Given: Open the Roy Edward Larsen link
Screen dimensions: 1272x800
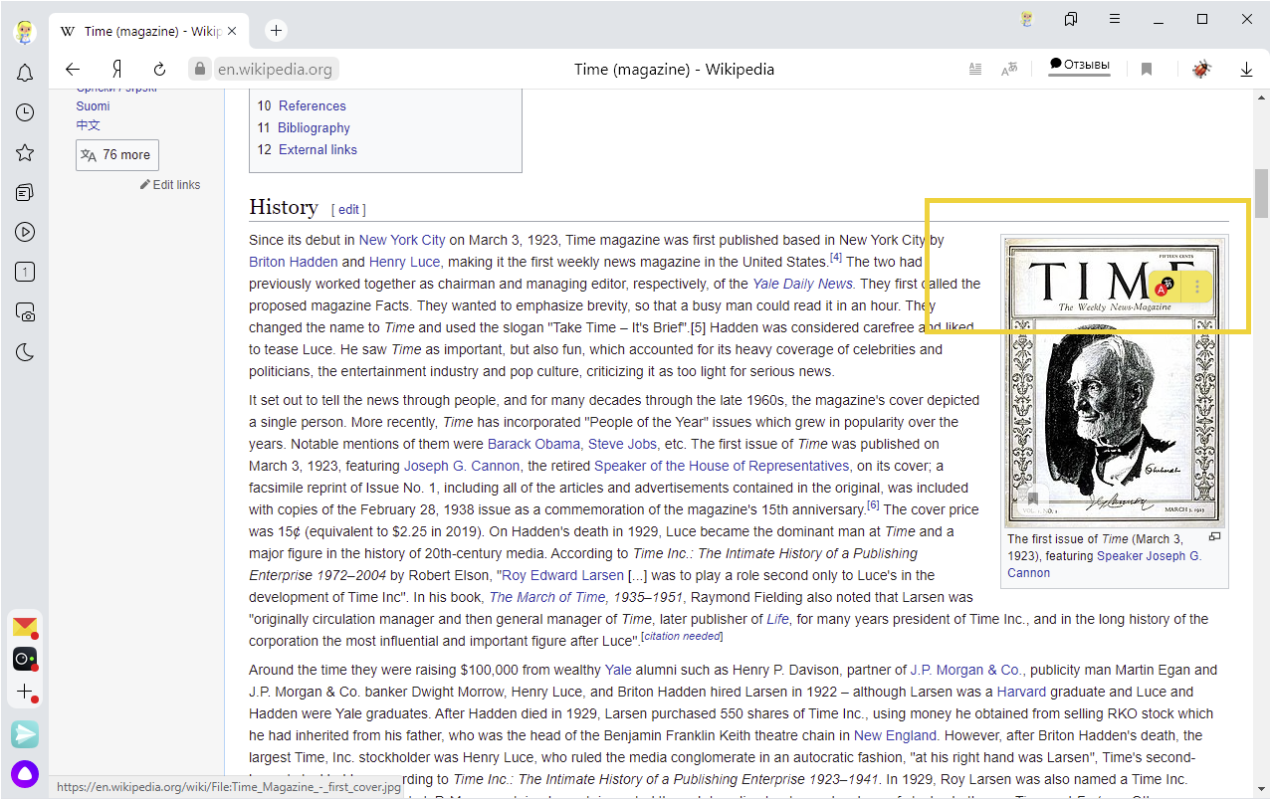Looking at the screenshot, I should coord(563,575).
